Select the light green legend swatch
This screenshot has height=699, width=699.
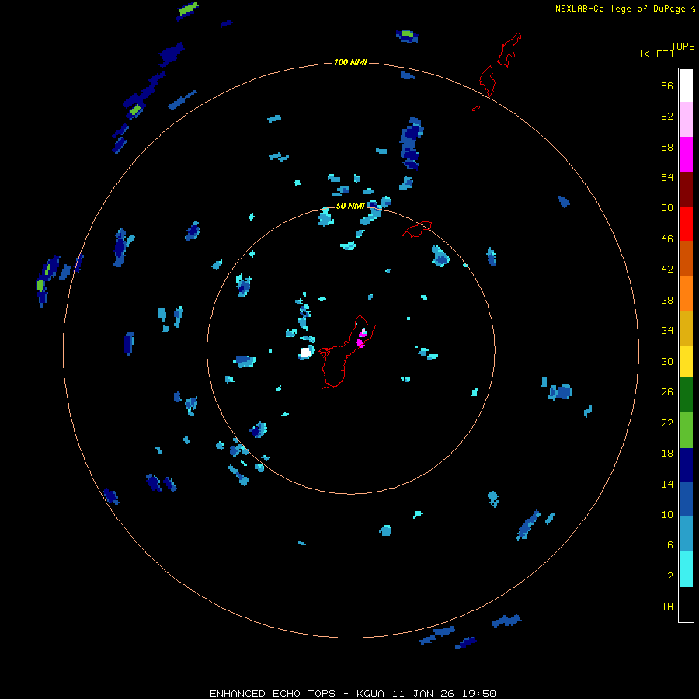point(686,430)
